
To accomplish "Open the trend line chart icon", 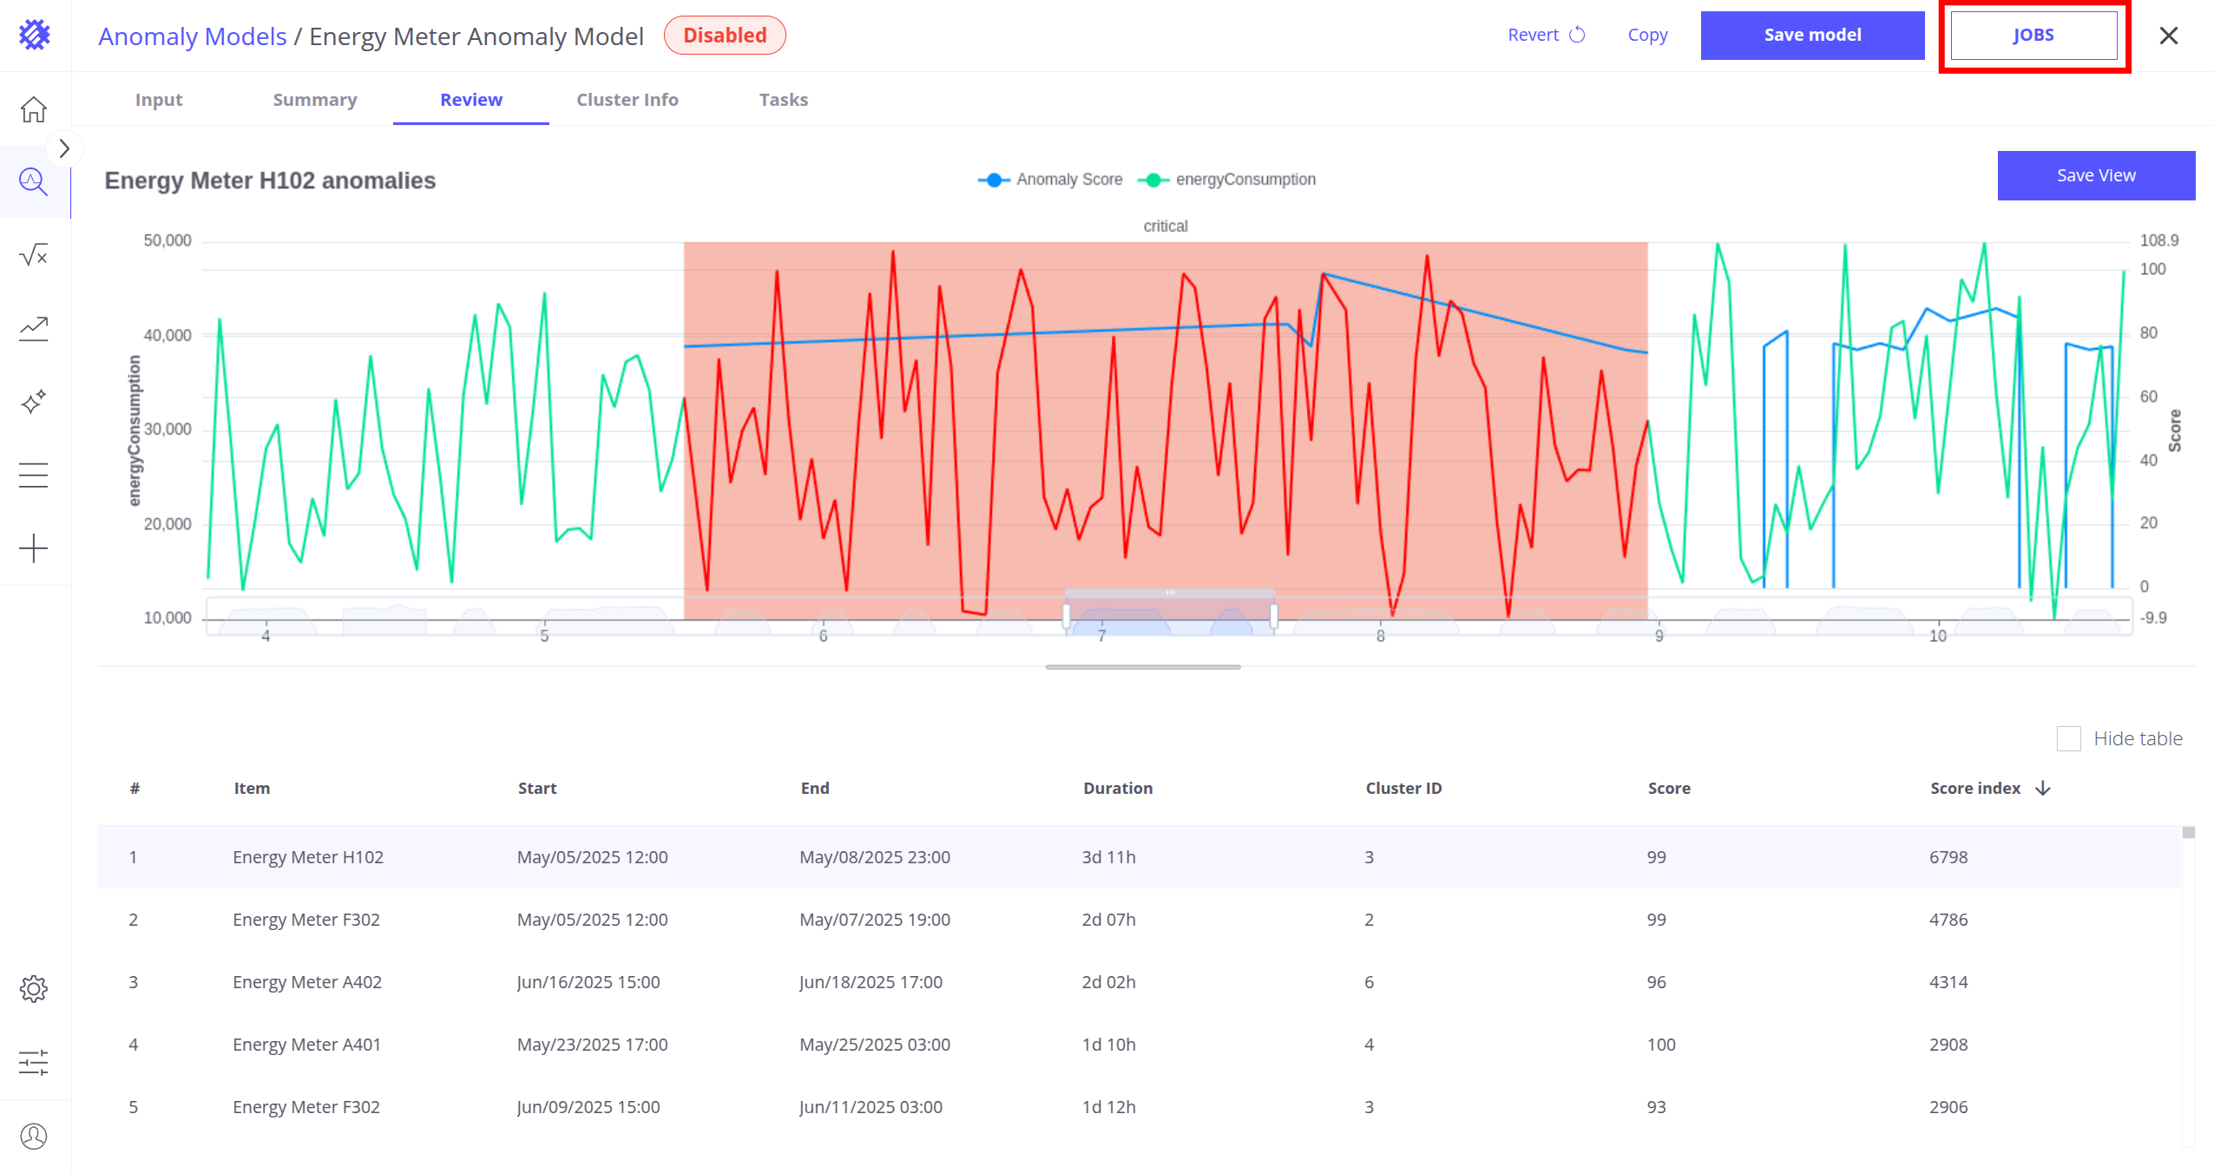I will point(34,328).
